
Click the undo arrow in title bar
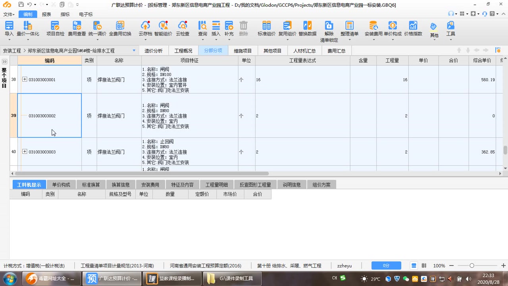(29, 4)
